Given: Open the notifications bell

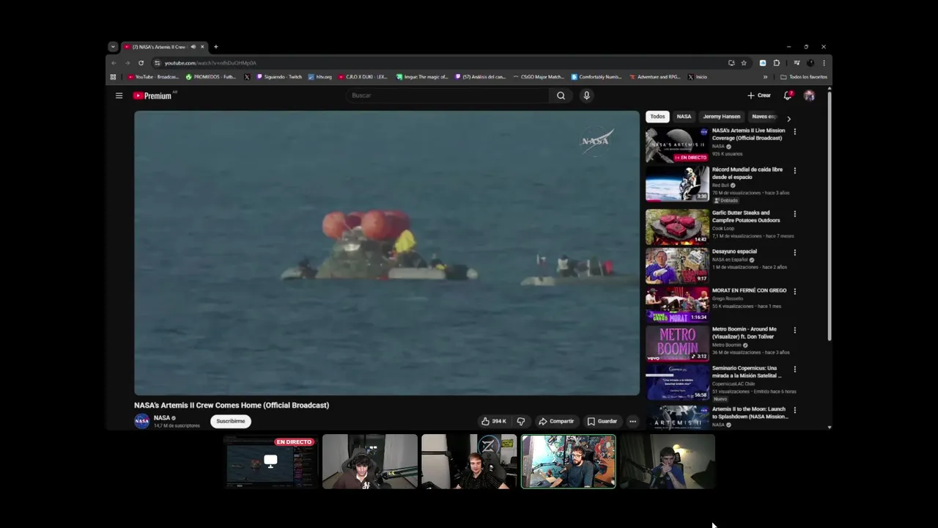Looking at the screenshot, I should click(x=788, y=95).
